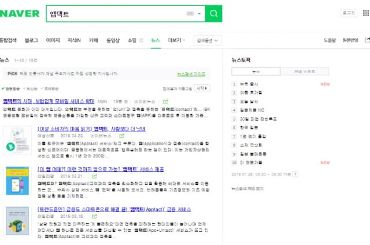Select the 최신순 sort option
This screenshot has height=245, width=370.
tap(31, 88)
